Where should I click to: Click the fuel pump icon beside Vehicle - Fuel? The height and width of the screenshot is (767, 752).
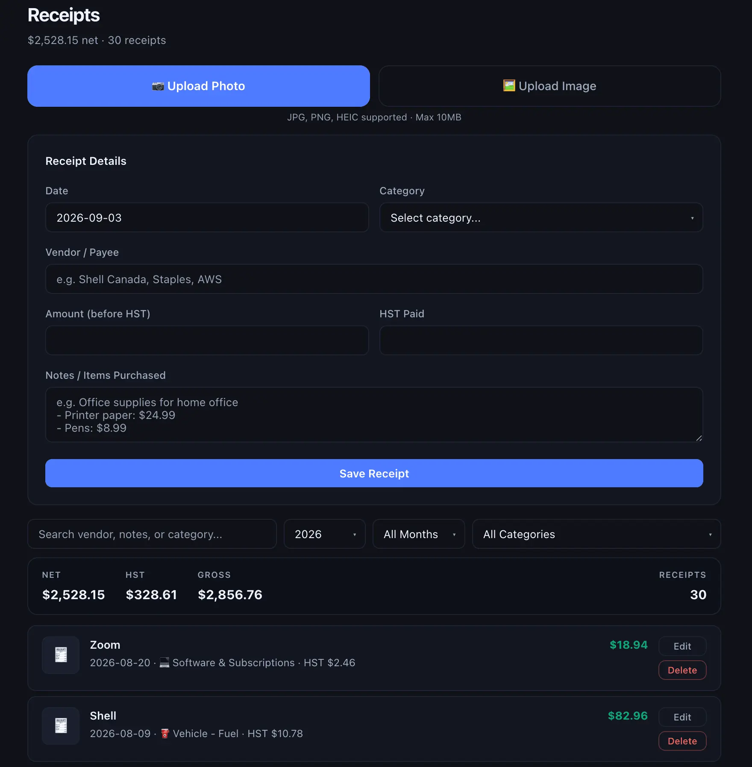pyautogui.click(x=165, y=733)
